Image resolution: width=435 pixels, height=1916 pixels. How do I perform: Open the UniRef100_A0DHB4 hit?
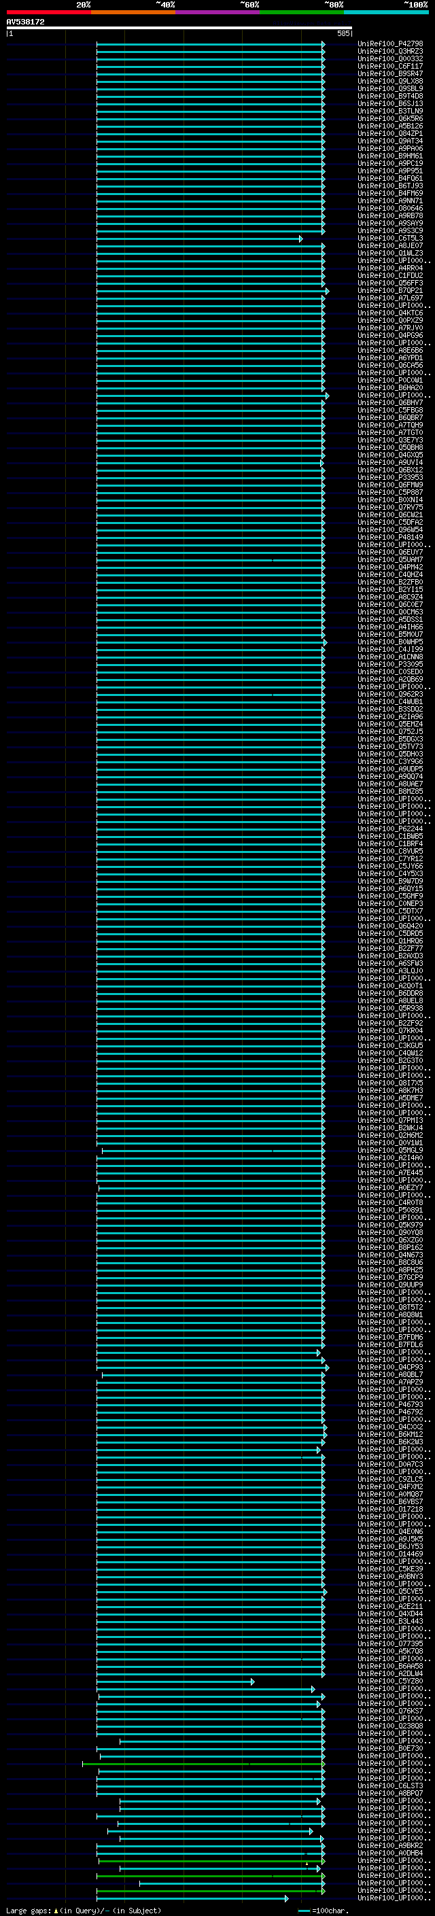(x=390, y=1853)
